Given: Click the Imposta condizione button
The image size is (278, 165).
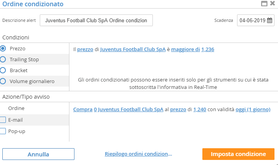Looking at the screenshot, I should point(238,154).
